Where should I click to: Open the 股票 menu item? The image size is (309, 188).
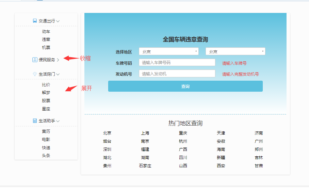click(x=46, y=100)
